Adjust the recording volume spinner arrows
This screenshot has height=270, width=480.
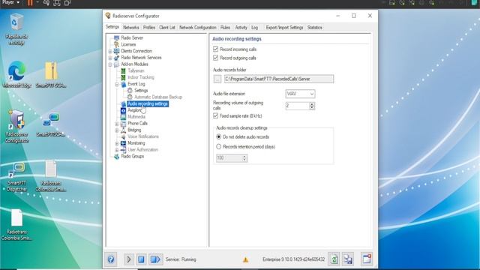(312, 106)
